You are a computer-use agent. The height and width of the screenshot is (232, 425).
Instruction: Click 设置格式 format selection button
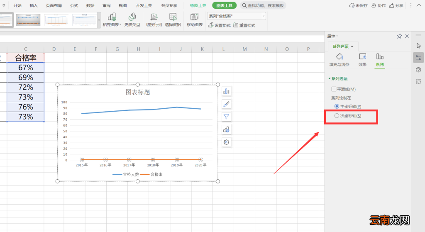219,25
